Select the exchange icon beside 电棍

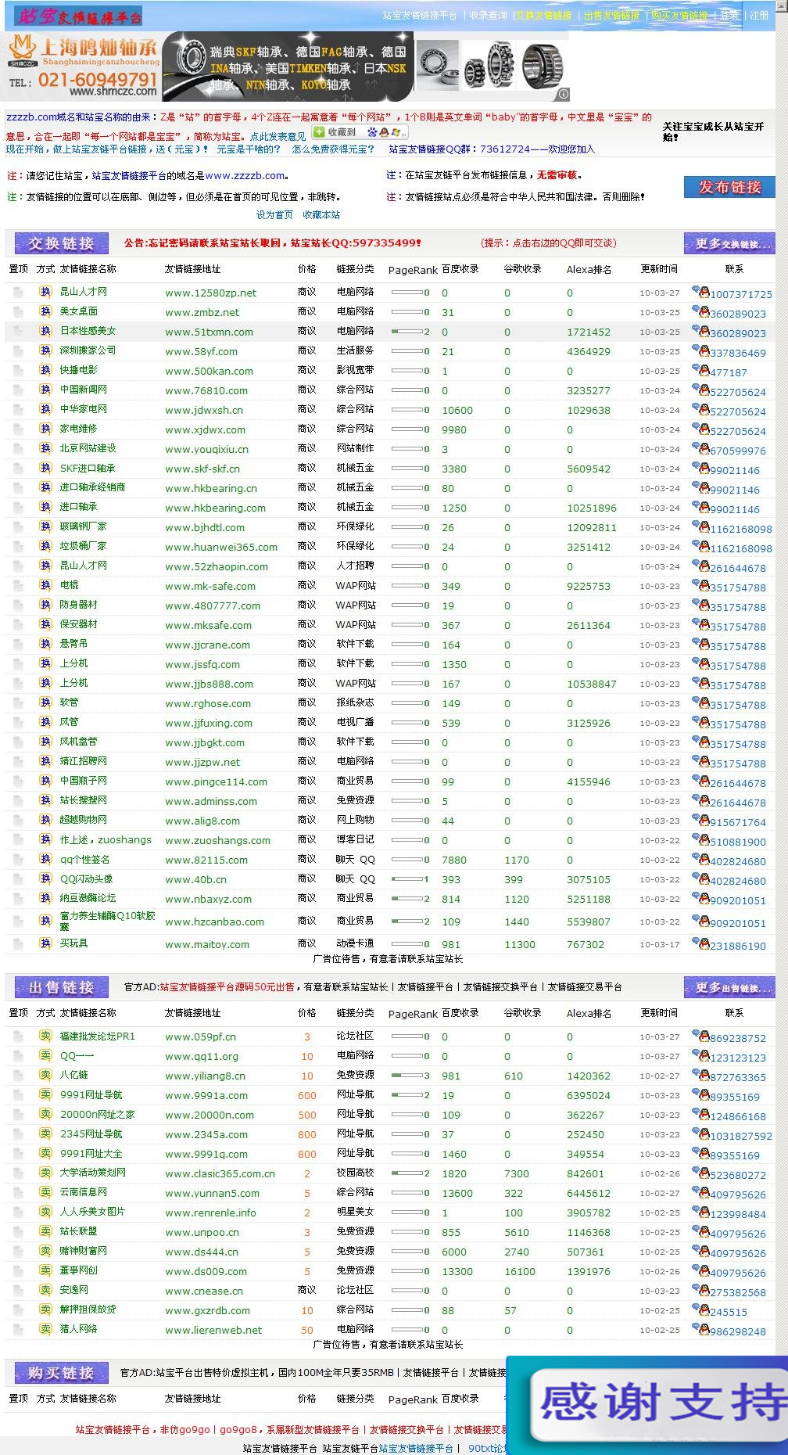pyautogui.click(x=45, y=585)
